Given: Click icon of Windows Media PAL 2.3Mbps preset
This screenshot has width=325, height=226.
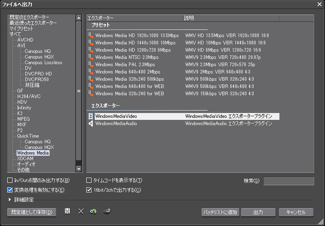Looking at the screenshot, I should [91, 65].
